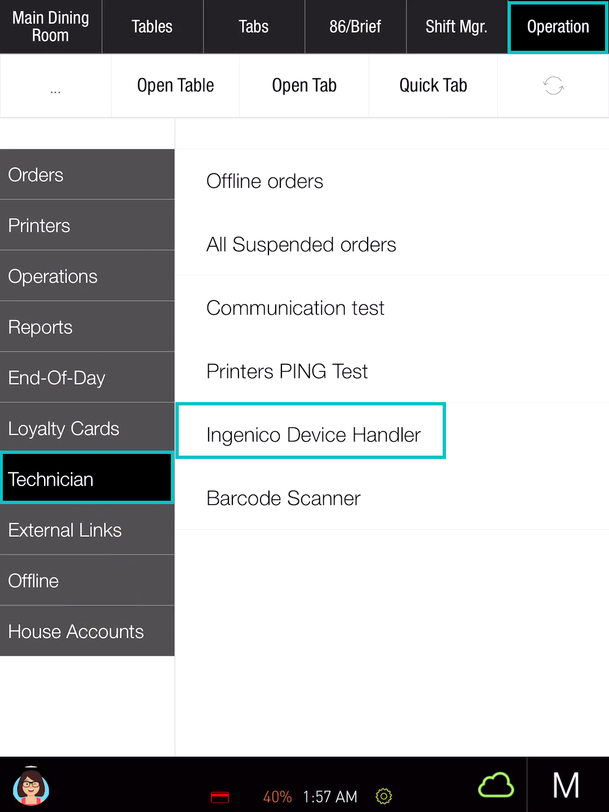Go to Shift Mgr. tab
The height and width of the screenshot is (812, 609).
click(x=456, y=27)
